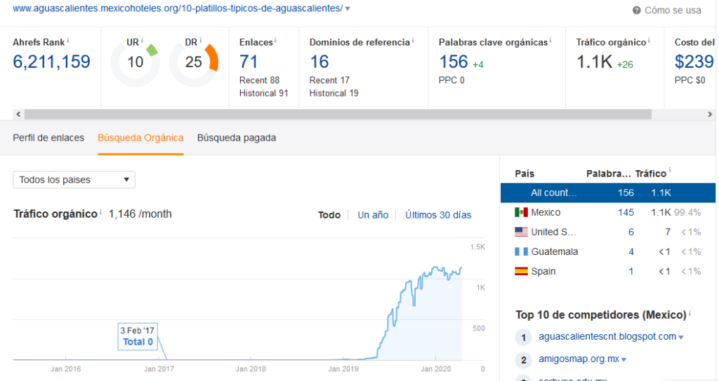Screen dimensions: 719x381
Task: Click the info icon beside Top 10 de competidores
Action: (x=690, y=313)
